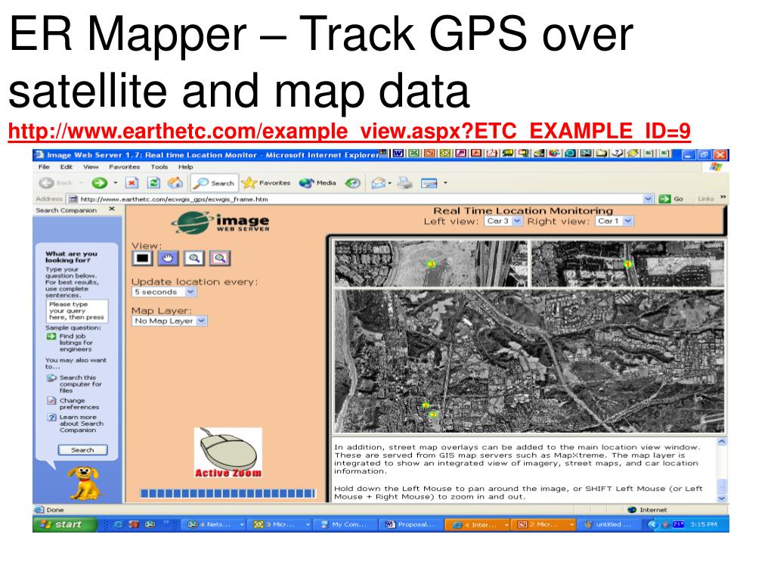
Task: Switch to the untitled taskbar button
Action: click(x=608, y=524)
